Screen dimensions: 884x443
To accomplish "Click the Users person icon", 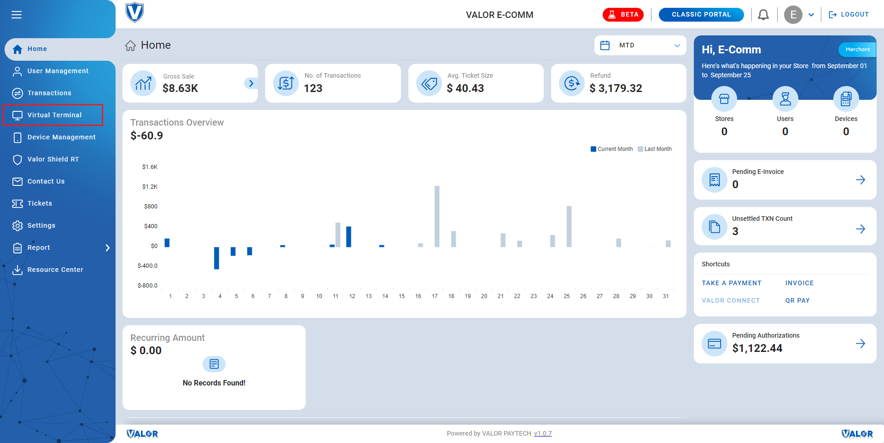I will click(785, 99).
